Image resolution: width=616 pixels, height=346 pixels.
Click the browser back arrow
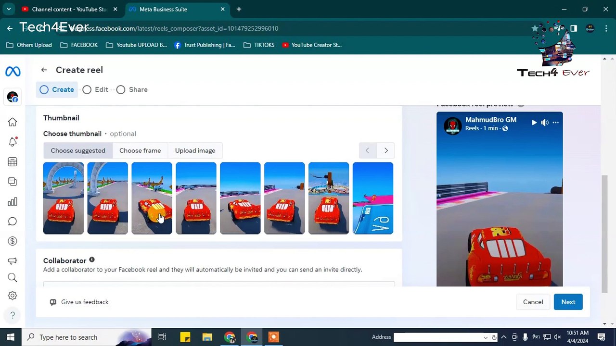(10, 28)
